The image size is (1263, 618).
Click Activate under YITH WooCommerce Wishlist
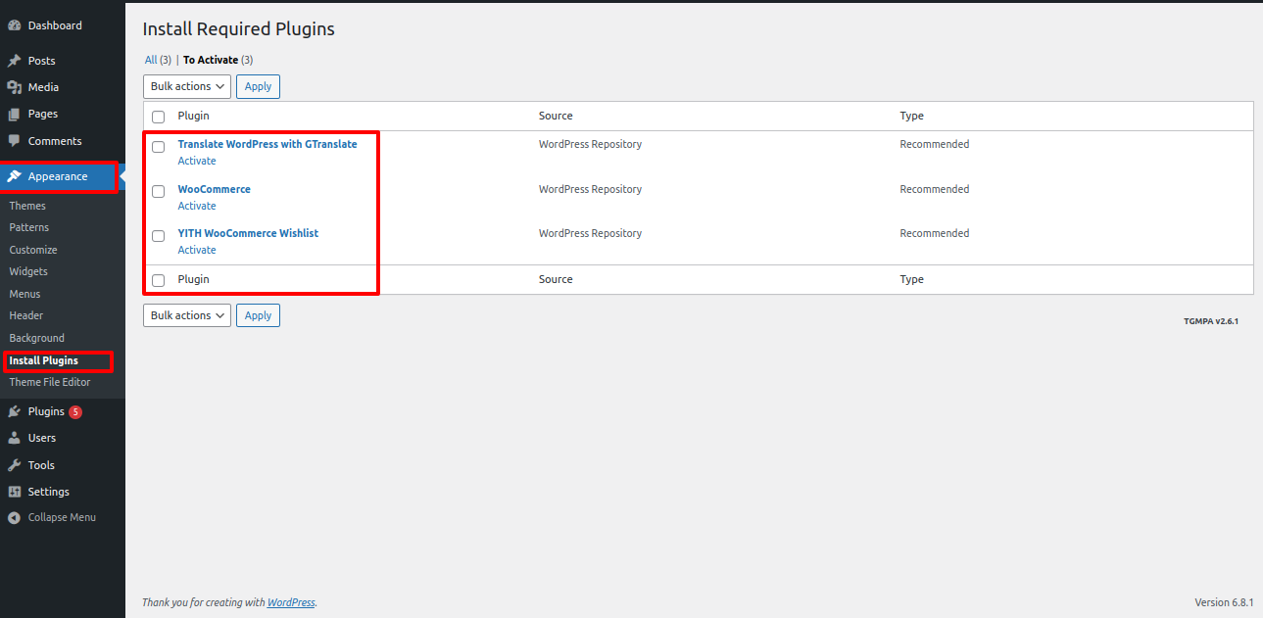pos(197,250)
